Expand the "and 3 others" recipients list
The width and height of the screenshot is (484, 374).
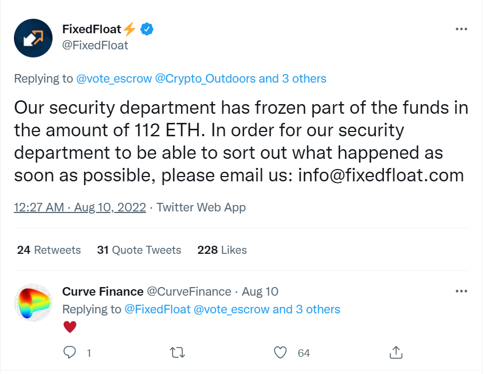[292, 79]
